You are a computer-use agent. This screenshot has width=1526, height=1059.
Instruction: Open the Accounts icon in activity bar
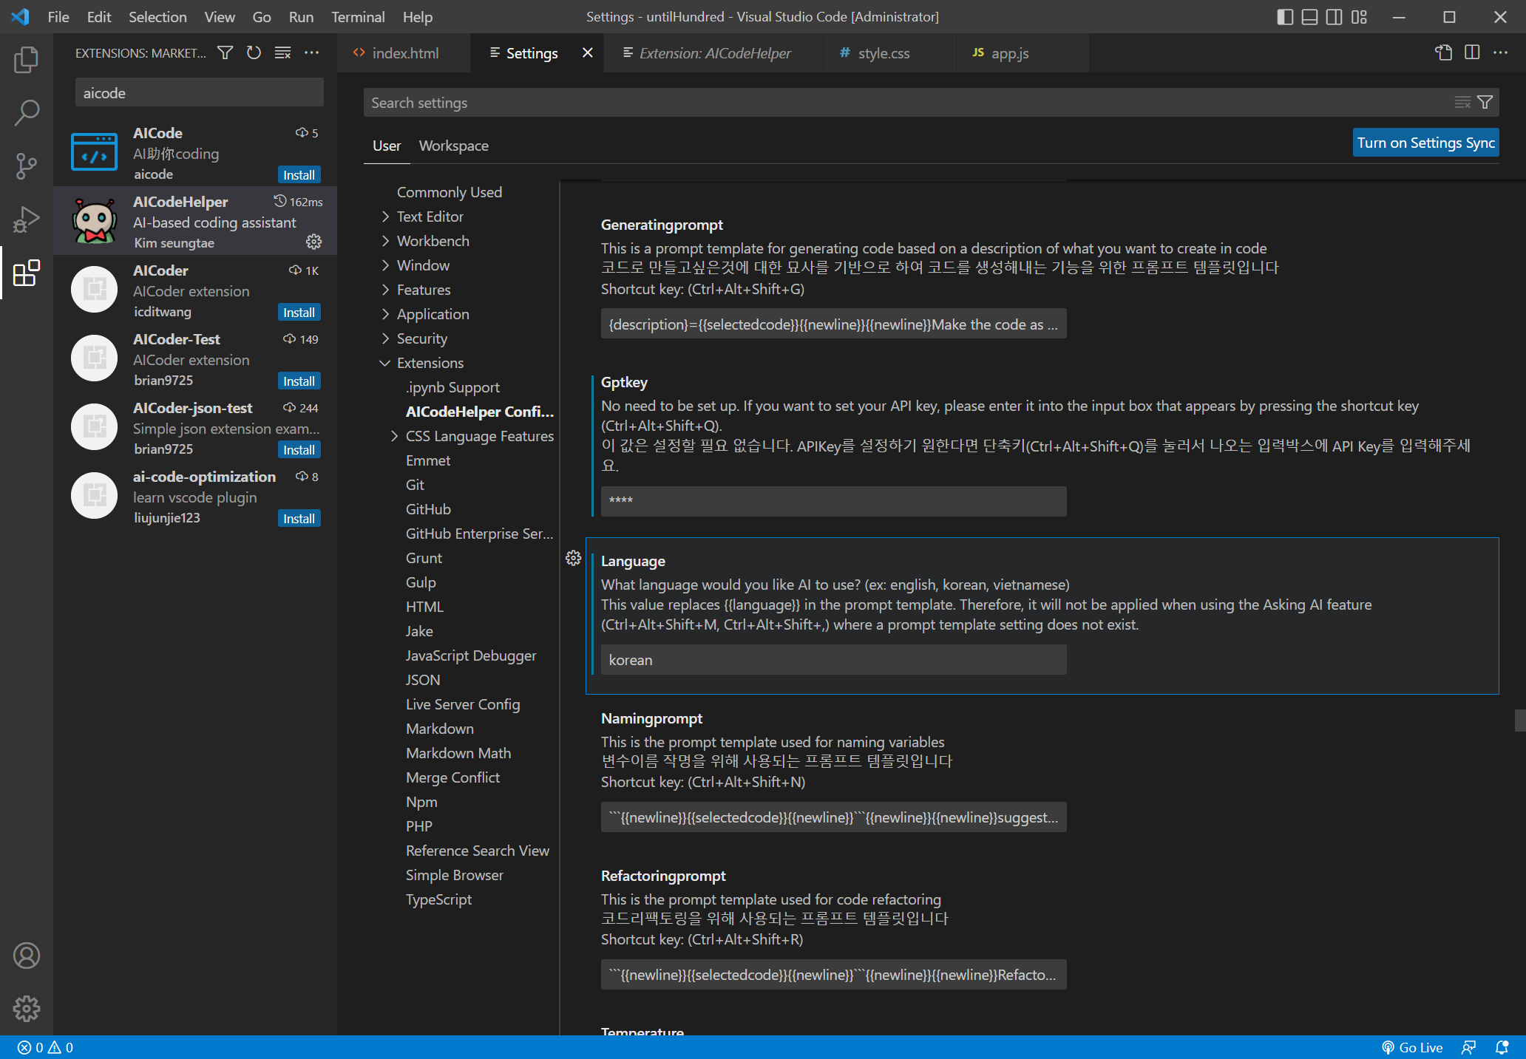coord(27,956)
